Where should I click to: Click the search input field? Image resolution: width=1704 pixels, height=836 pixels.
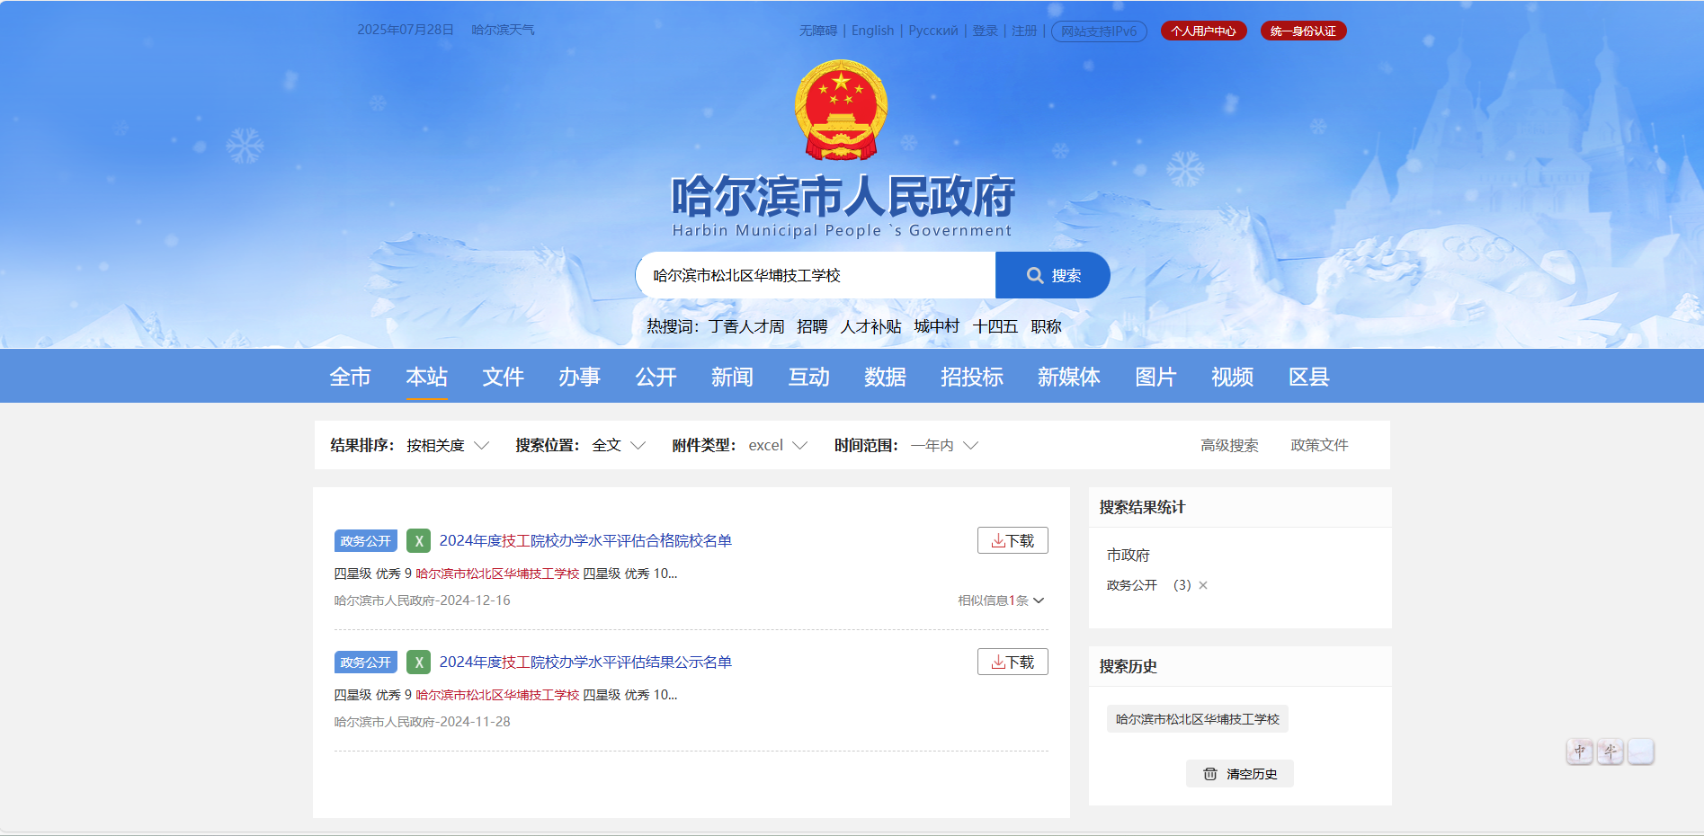pos(816,275)
